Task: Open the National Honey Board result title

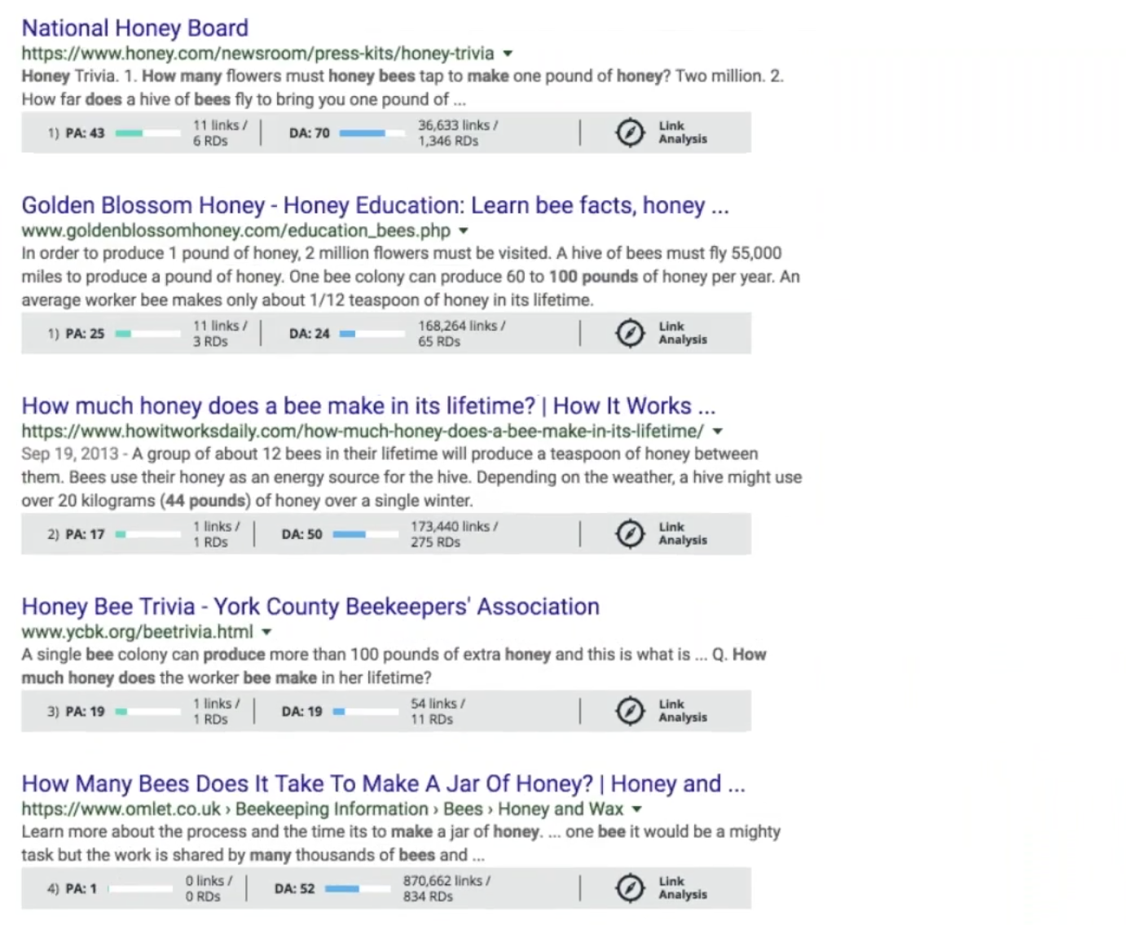Action: [x=134, y=28]
